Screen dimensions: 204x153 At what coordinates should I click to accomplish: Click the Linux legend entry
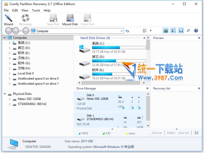click(x=130, y=133)
